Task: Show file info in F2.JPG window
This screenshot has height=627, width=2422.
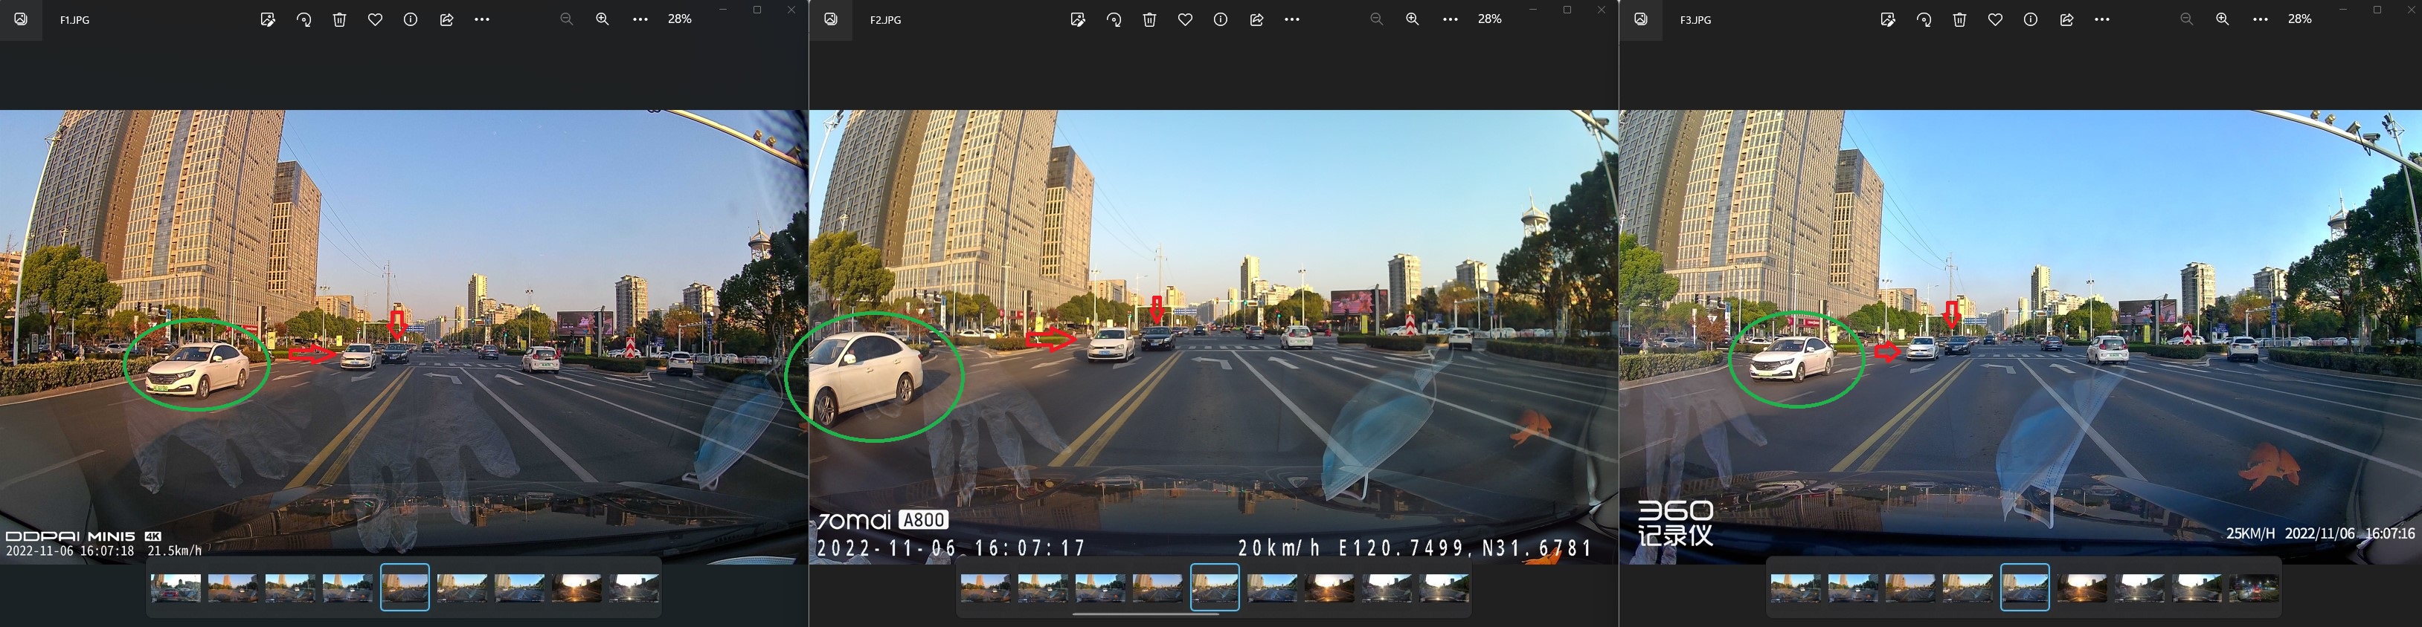Action: [x=1221, y=20]
